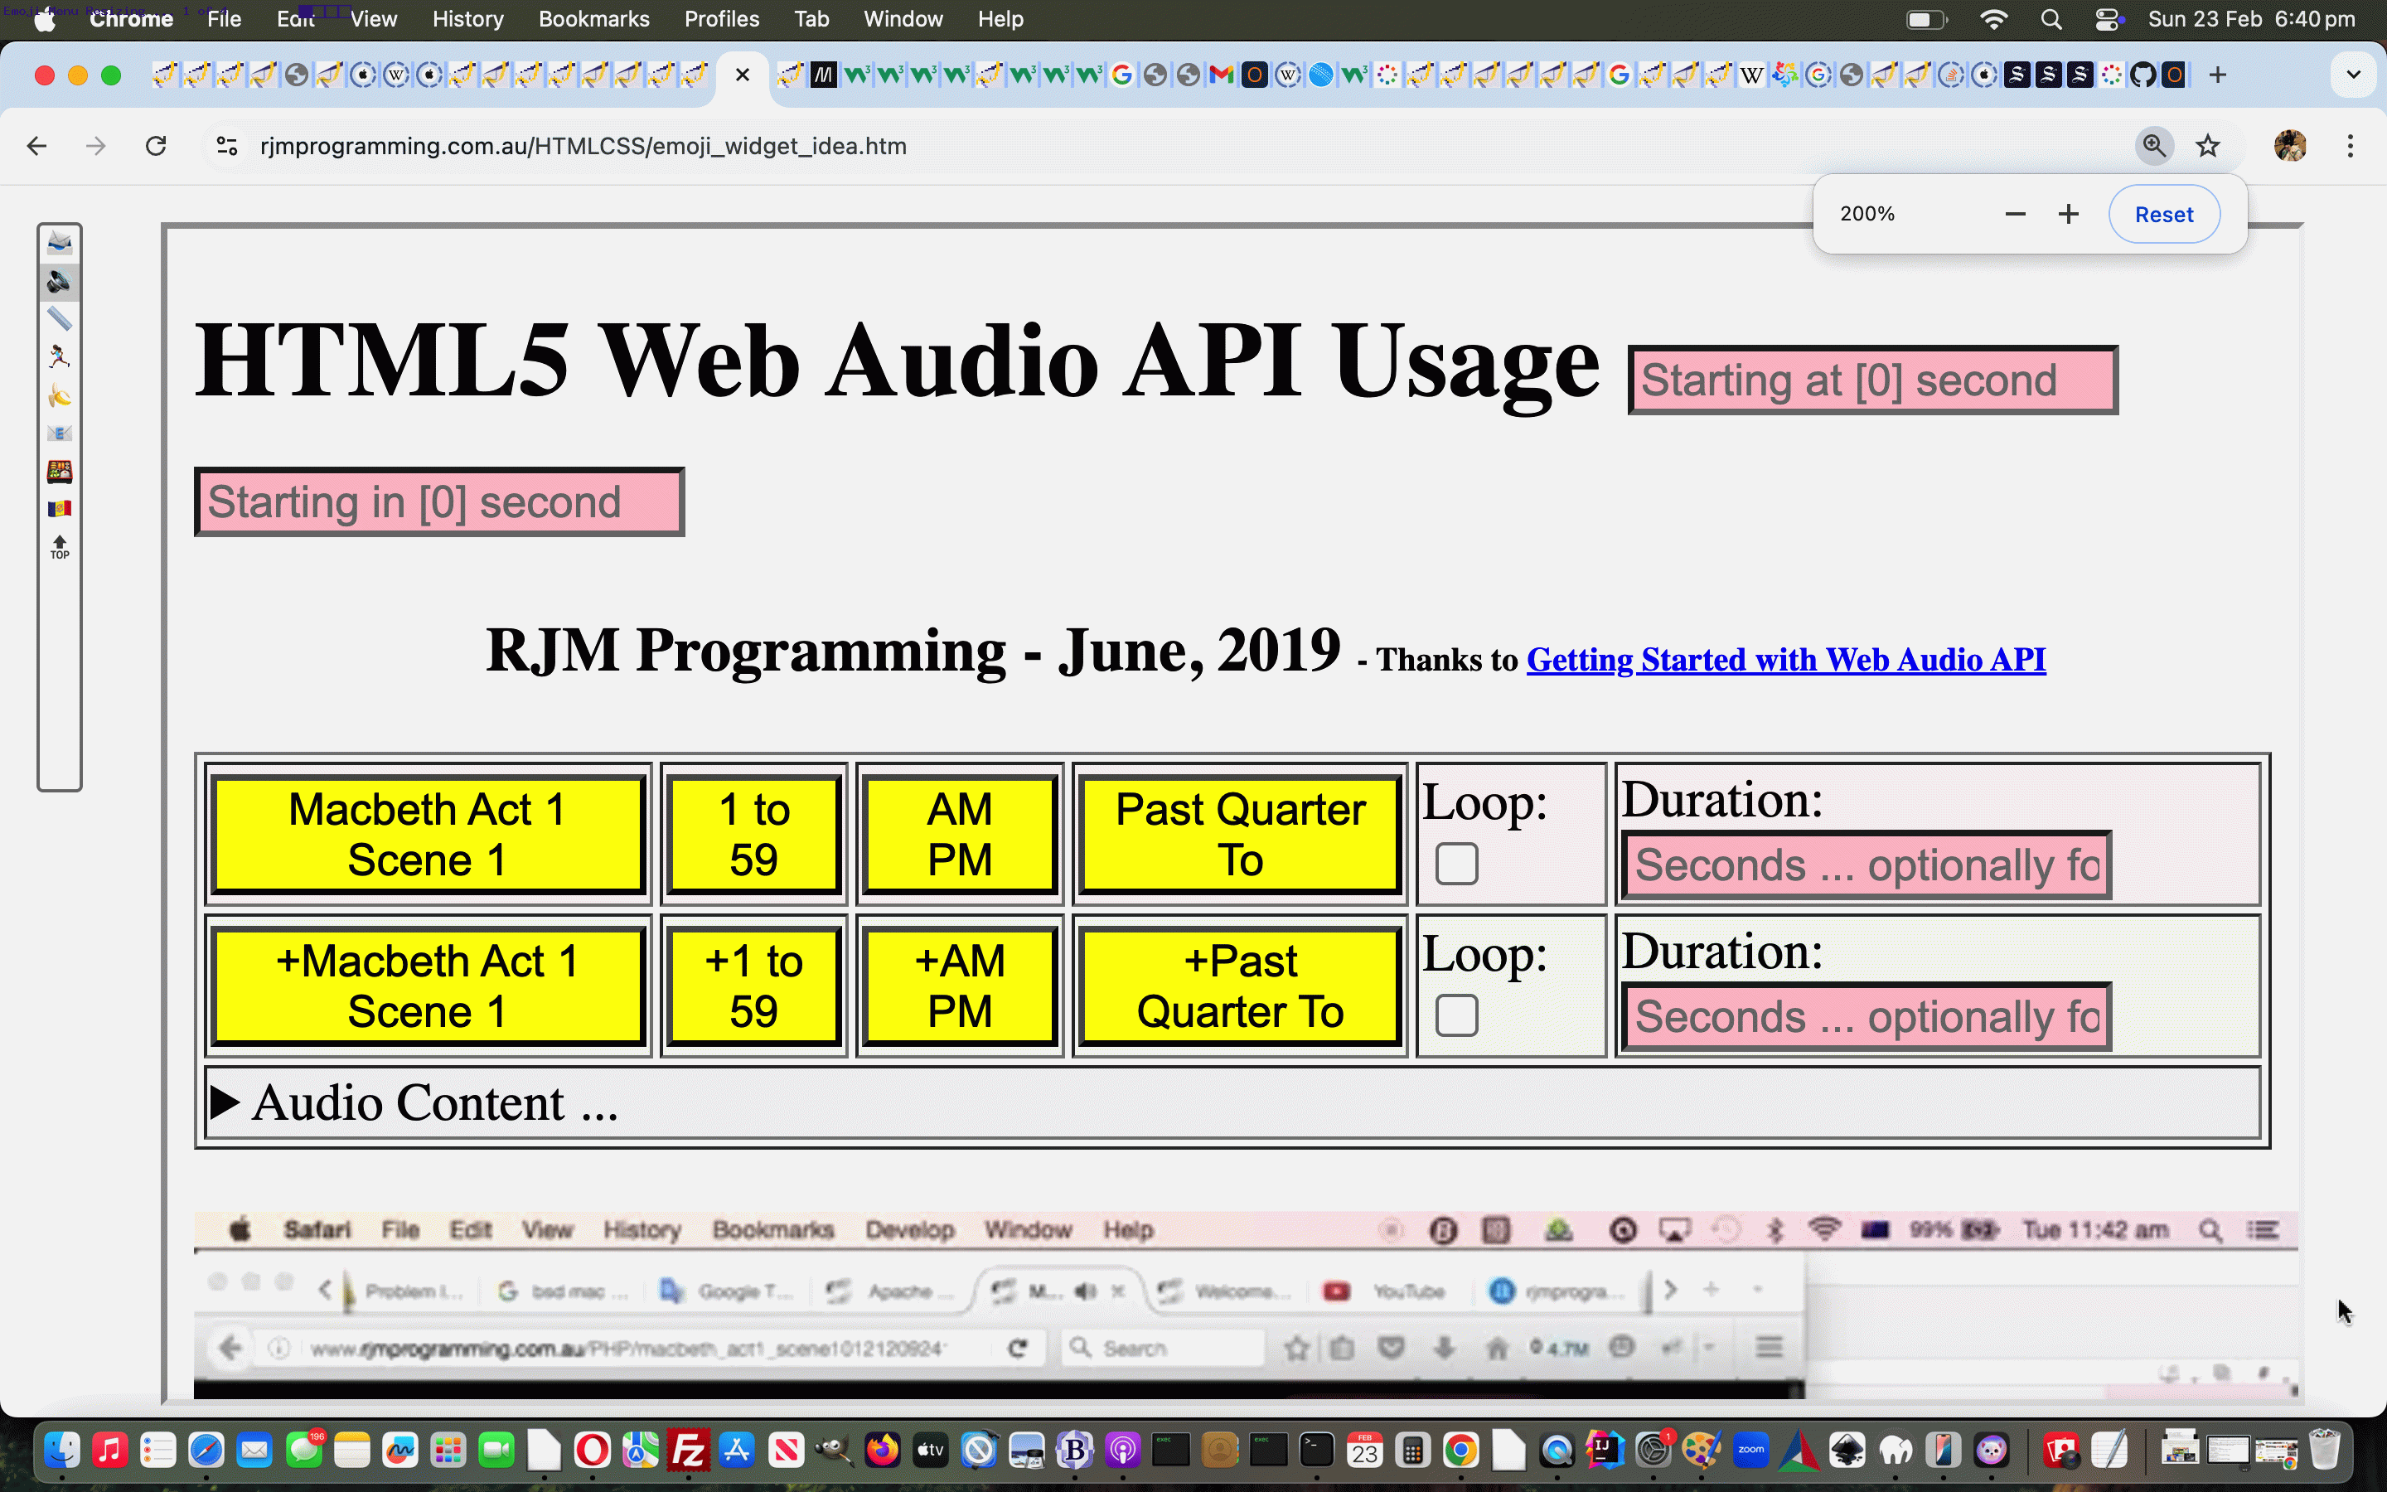Click the Duration seconds input field top row
This screenshot has width=2387, height=1492.
[1865, 865]
